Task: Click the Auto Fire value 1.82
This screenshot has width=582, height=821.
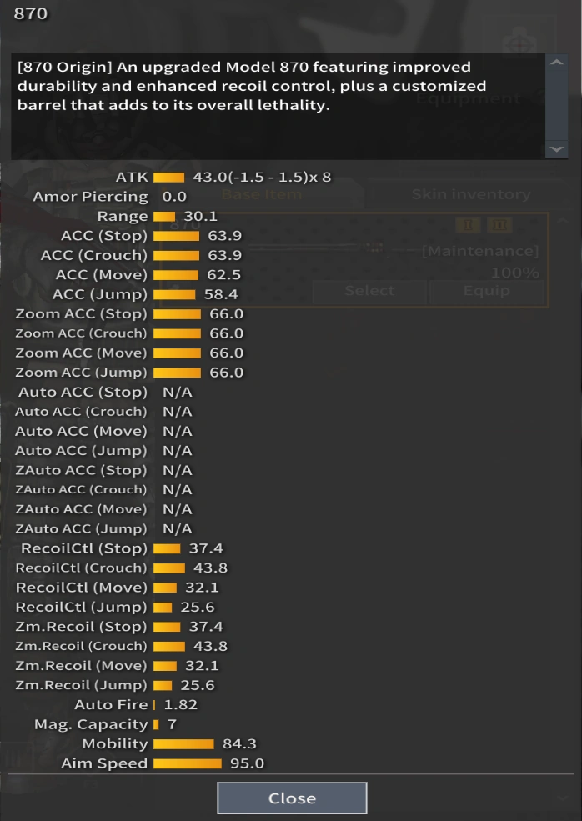Action: click(x=180, y=704)
